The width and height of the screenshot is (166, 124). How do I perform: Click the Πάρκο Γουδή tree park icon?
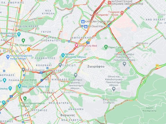click(x=106, y=47)
